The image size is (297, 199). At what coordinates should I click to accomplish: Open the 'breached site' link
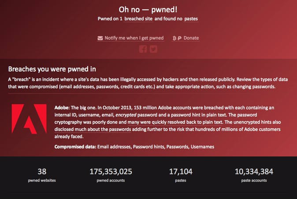138,19
